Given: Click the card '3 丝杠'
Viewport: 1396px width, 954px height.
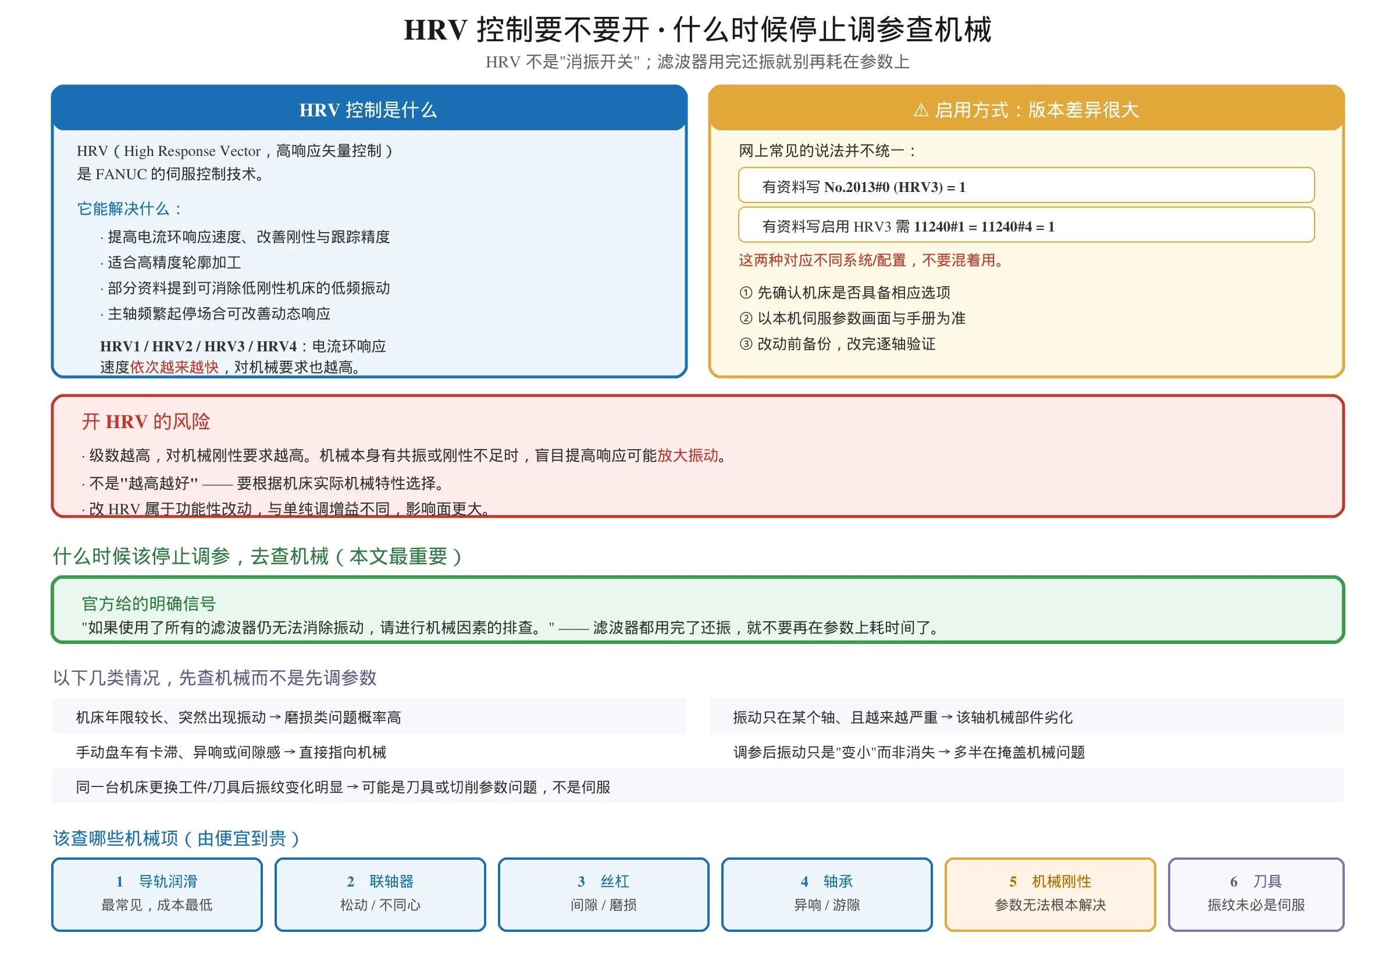Looking at the screenshot, I should pyautogui.click(x=603, y=894).
